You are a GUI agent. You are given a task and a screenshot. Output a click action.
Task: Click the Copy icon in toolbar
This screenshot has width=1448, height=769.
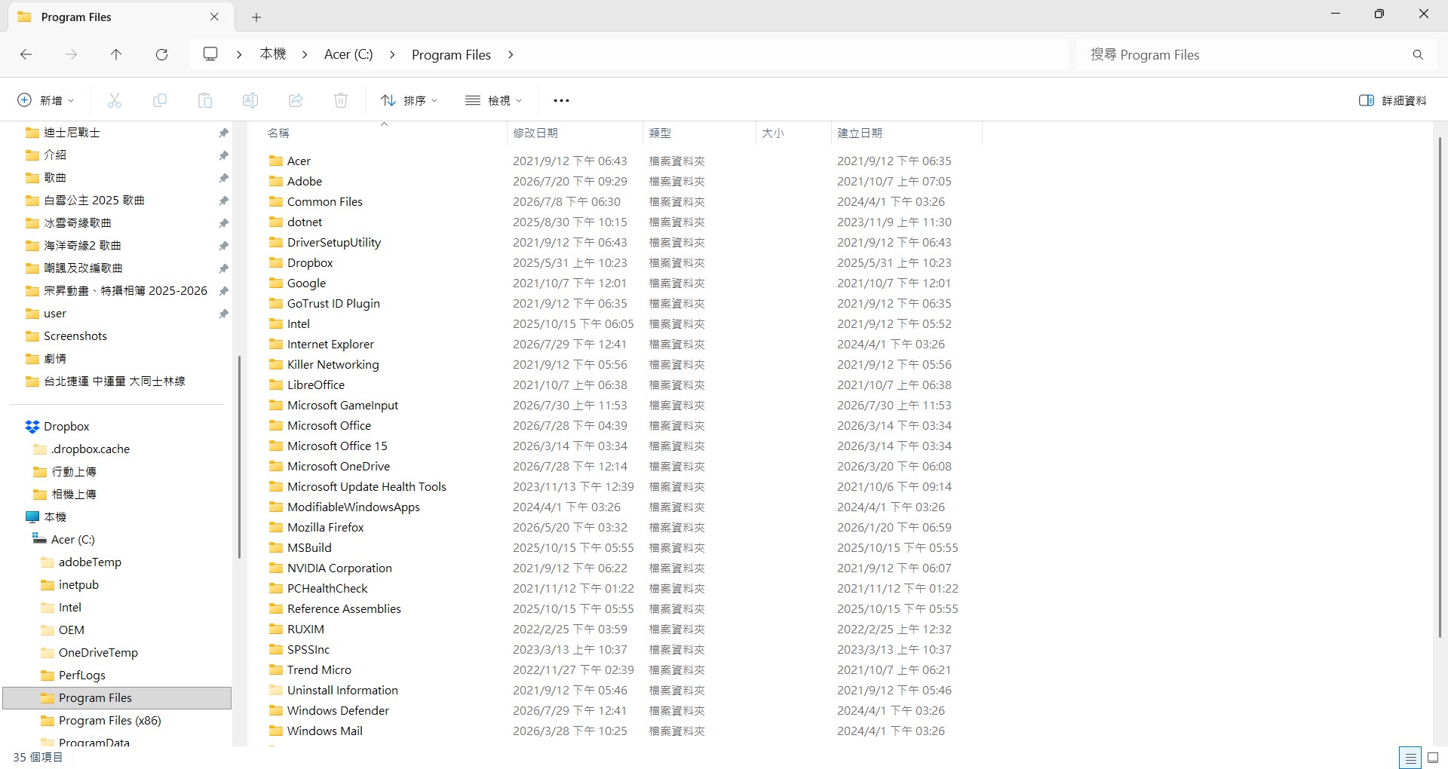160,100
